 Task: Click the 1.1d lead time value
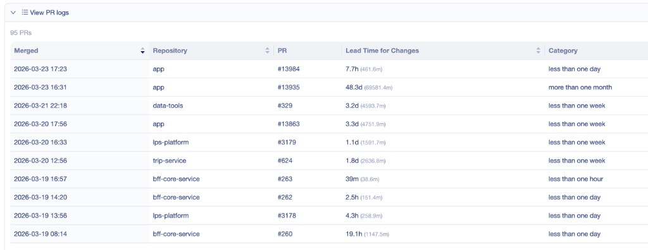coord(352,142)
